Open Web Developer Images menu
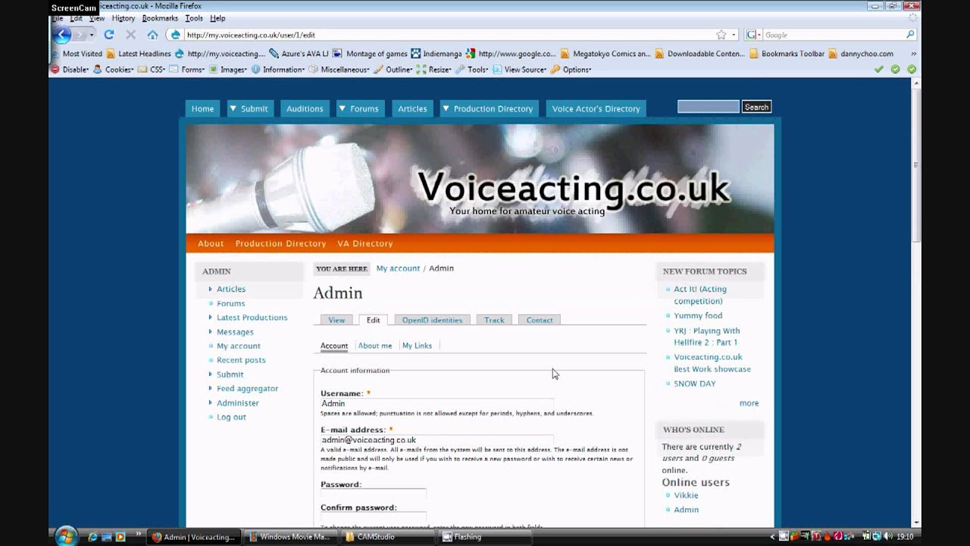The height and width of the screenshot is (546, 970). pos(227,69)
